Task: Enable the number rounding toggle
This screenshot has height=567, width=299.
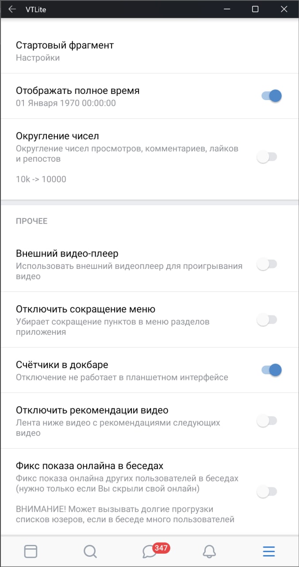Action: (267, 157)
